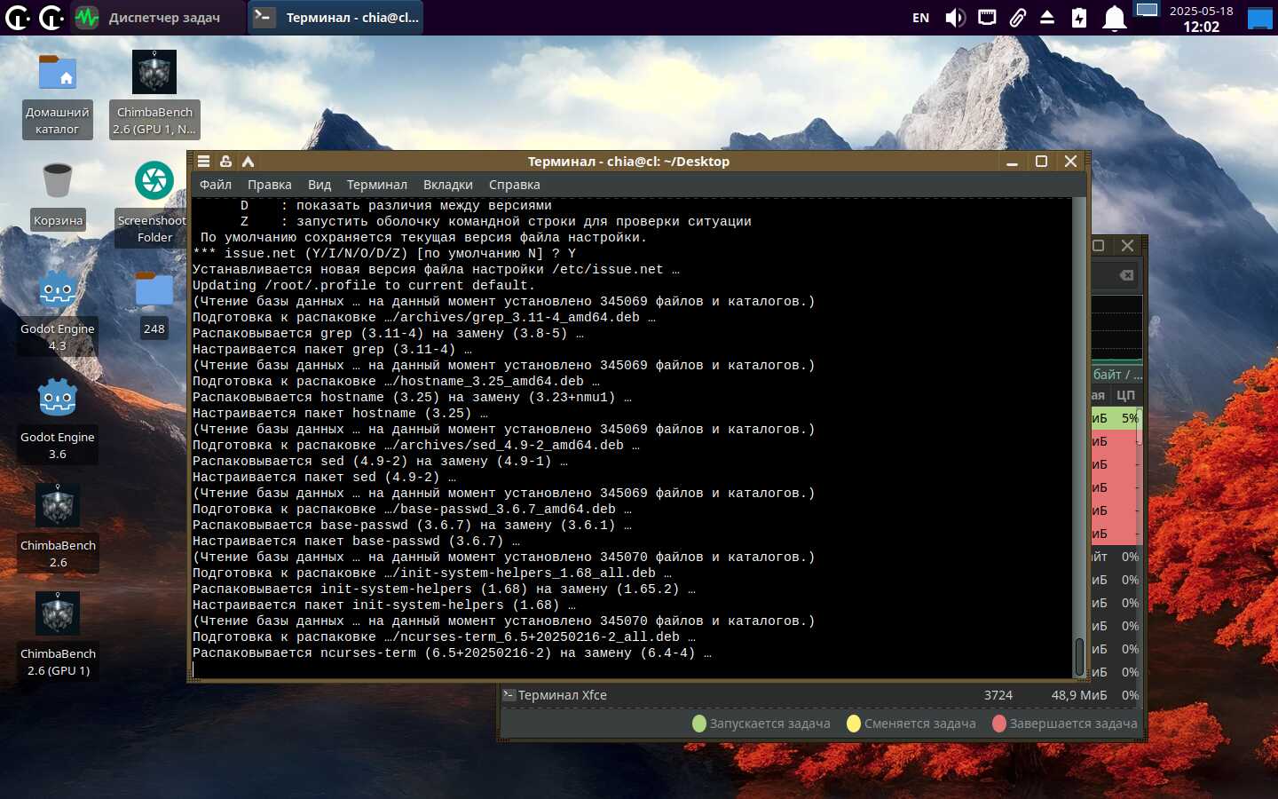This screenshot has width=1278, height=799.
Task: Open the notifications bell icon
Action: pyautogui.click(x=1114, y=18)
